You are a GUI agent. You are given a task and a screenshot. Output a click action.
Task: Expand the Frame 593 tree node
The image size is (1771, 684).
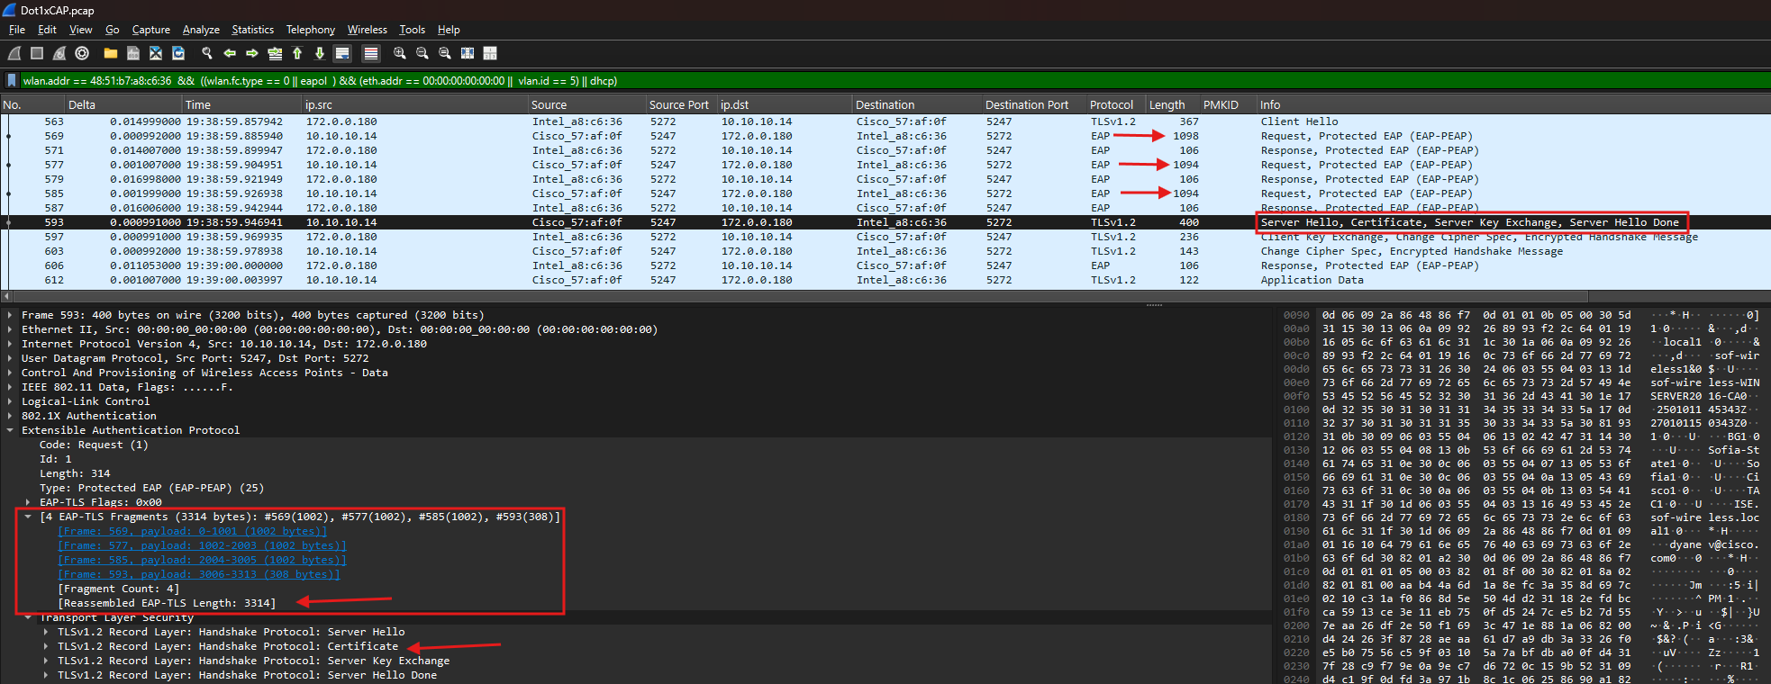(x=10, y=316)
